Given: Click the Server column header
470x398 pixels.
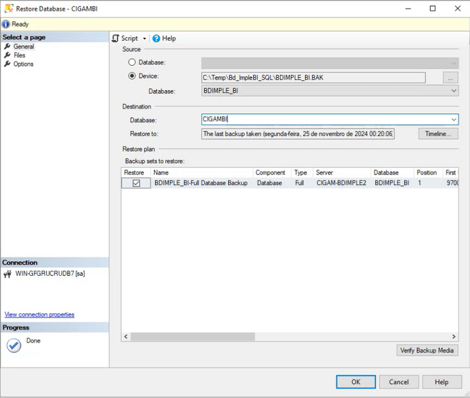Looking at the screenshot, I should (x=342, y=172).
